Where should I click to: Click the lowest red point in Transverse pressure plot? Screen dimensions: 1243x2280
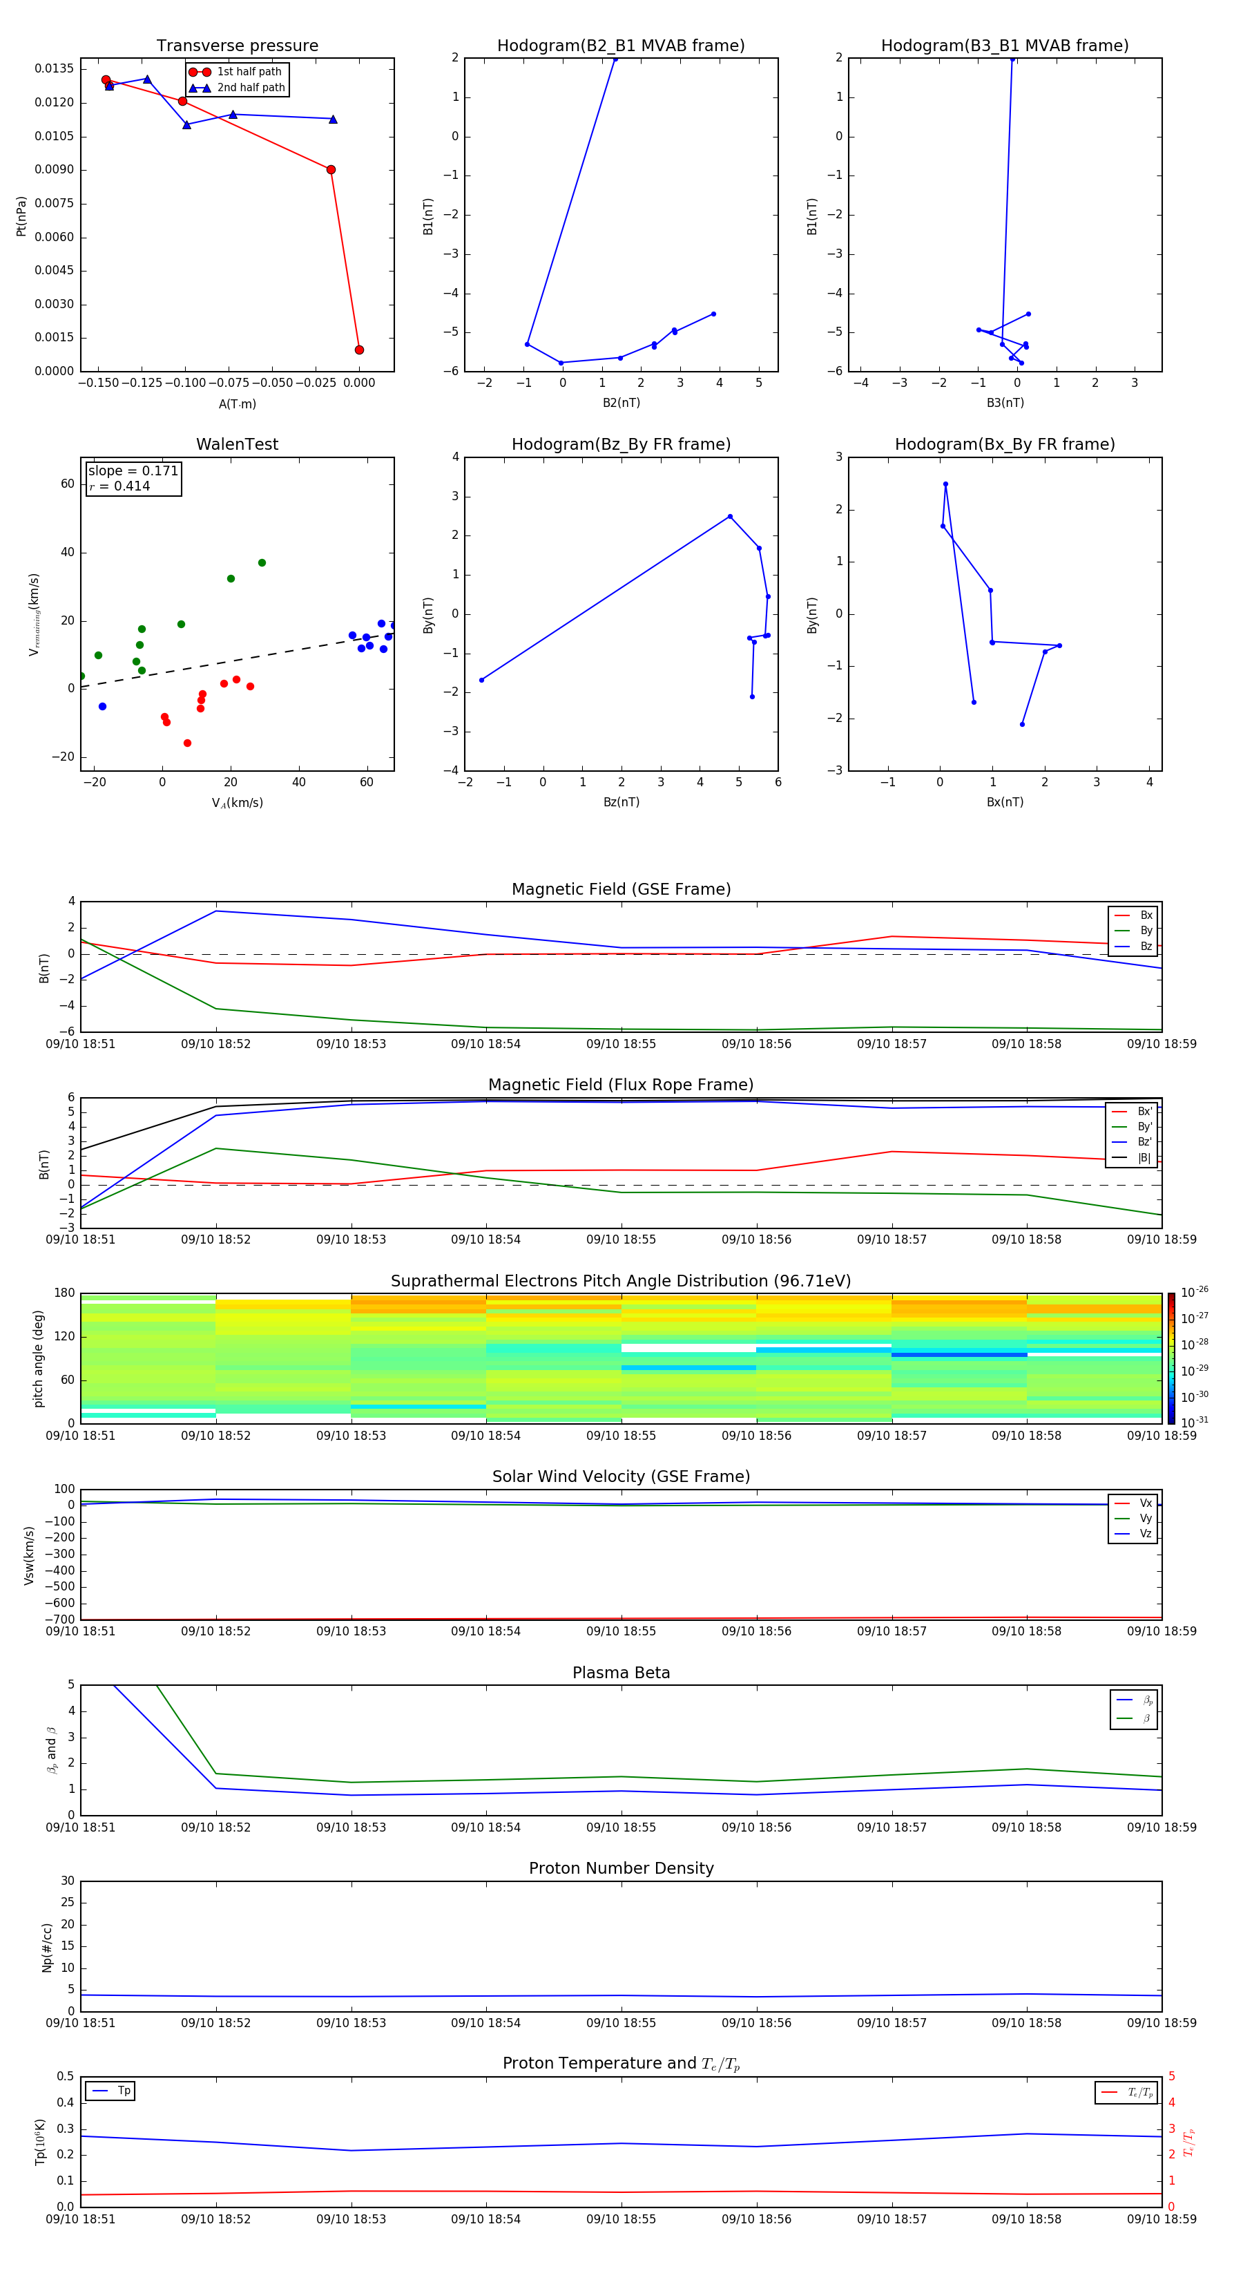(x=359, y=350)
